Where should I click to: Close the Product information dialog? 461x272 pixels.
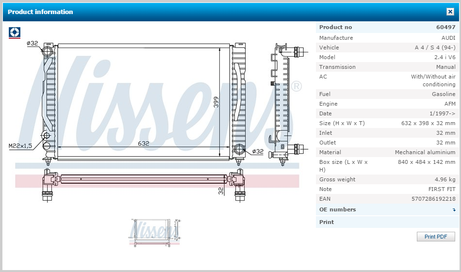(x=450, y=12)
